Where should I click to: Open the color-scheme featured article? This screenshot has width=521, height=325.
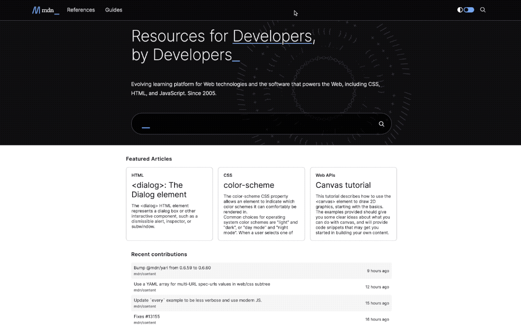point(249,185)
